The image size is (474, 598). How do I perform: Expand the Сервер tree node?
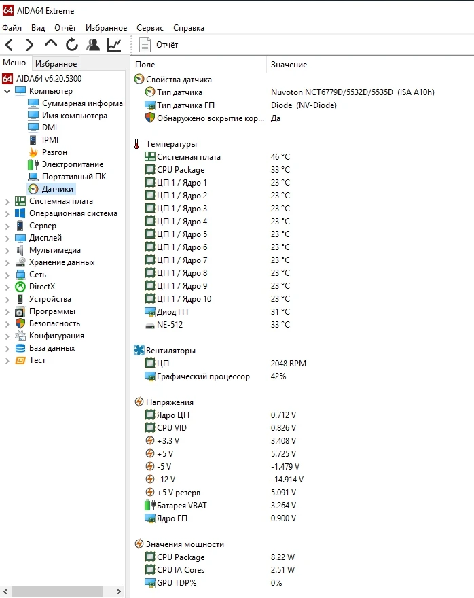click(7, 226)
